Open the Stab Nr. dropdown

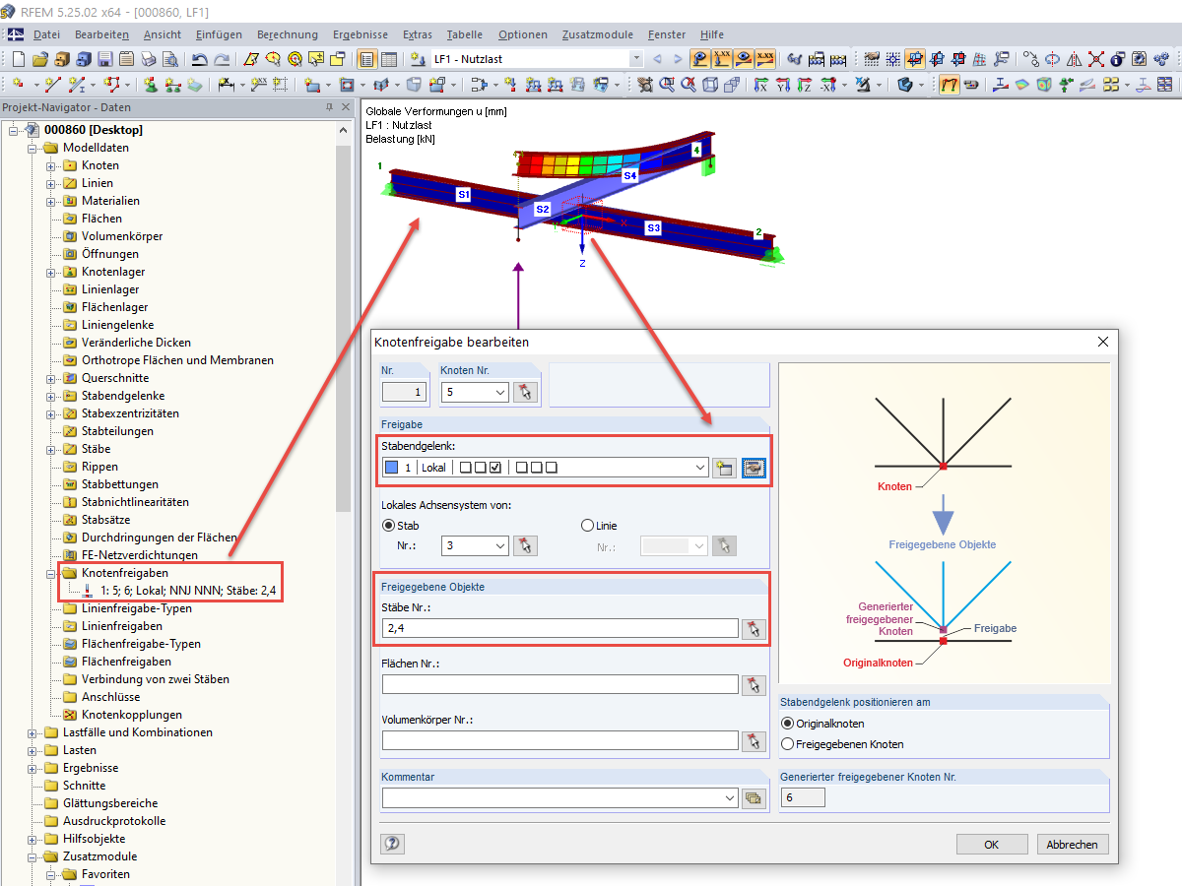pyautogui.click(x=500, y=545)
